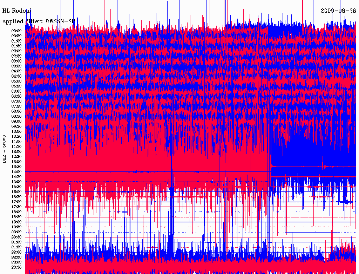This screenshot has width=359, height=274.
Task: Click the 11:30 time label
Action: (16, 146)
